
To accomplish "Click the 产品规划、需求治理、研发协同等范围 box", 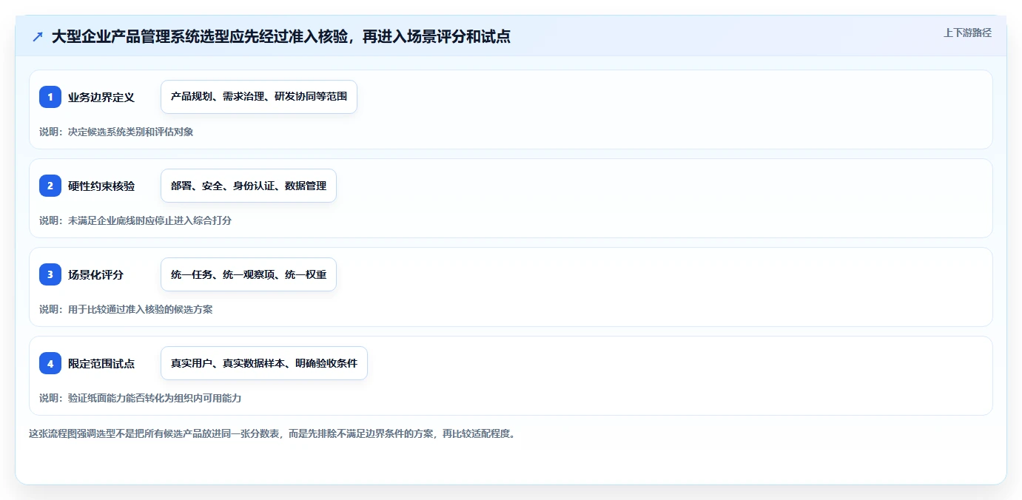I will pyautogui.click(x=259, y=97).
